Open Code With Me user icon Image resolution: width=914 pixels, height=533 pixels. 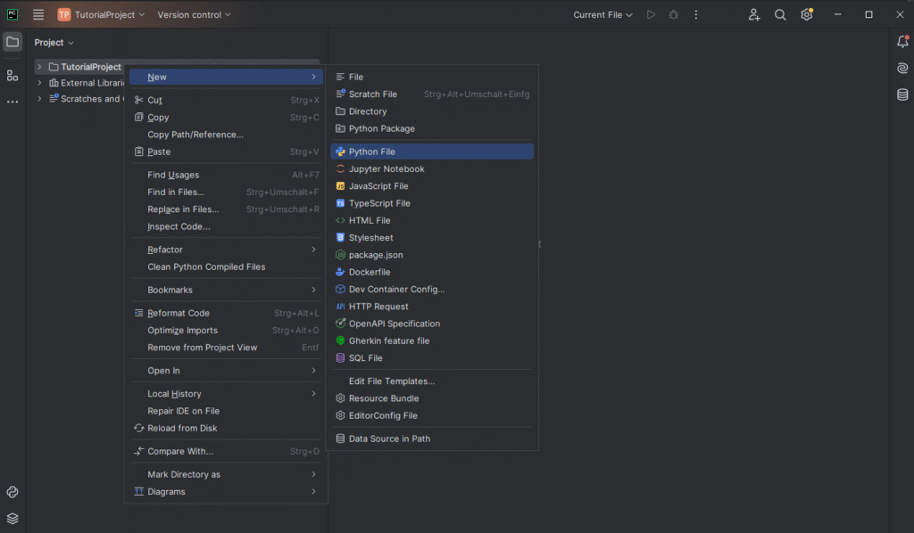pyautogui.click(x=753, y=14)
